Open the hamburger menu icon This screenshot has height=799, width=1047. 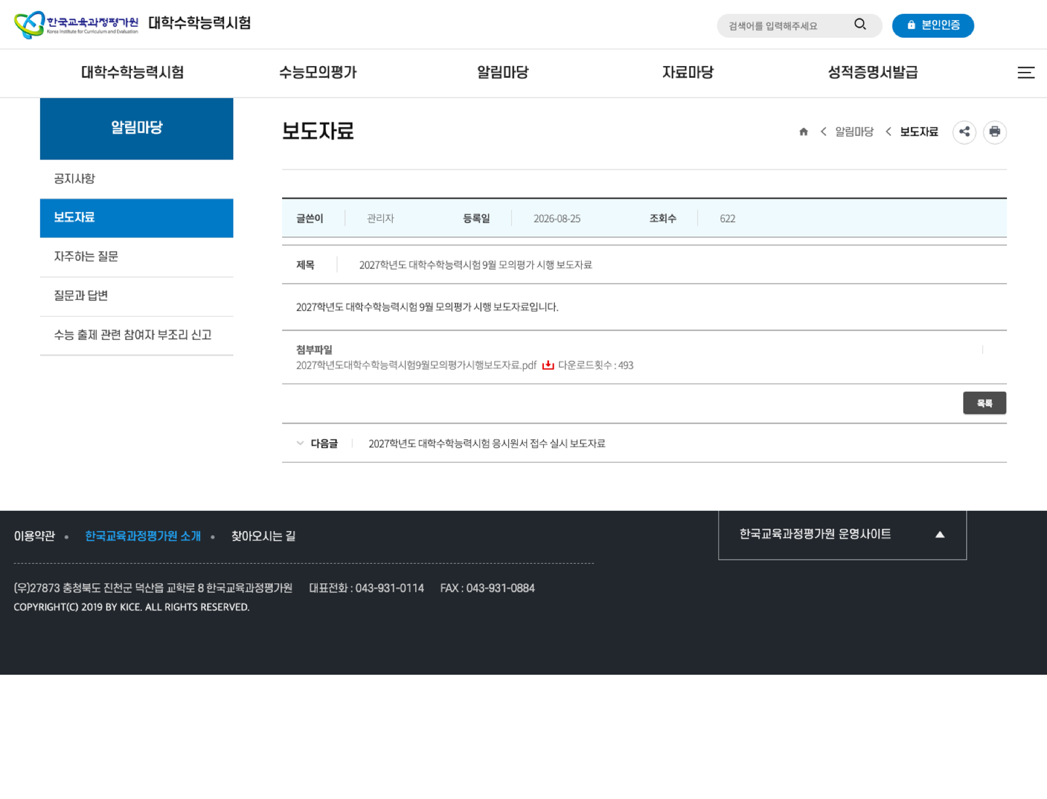1025,73
